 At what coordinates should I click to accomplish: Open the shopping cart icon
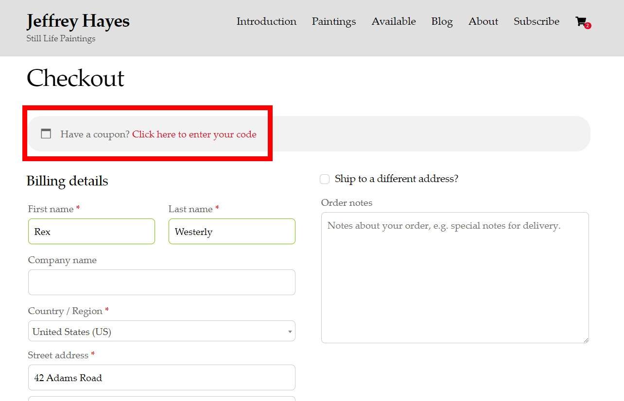point(580,21)
